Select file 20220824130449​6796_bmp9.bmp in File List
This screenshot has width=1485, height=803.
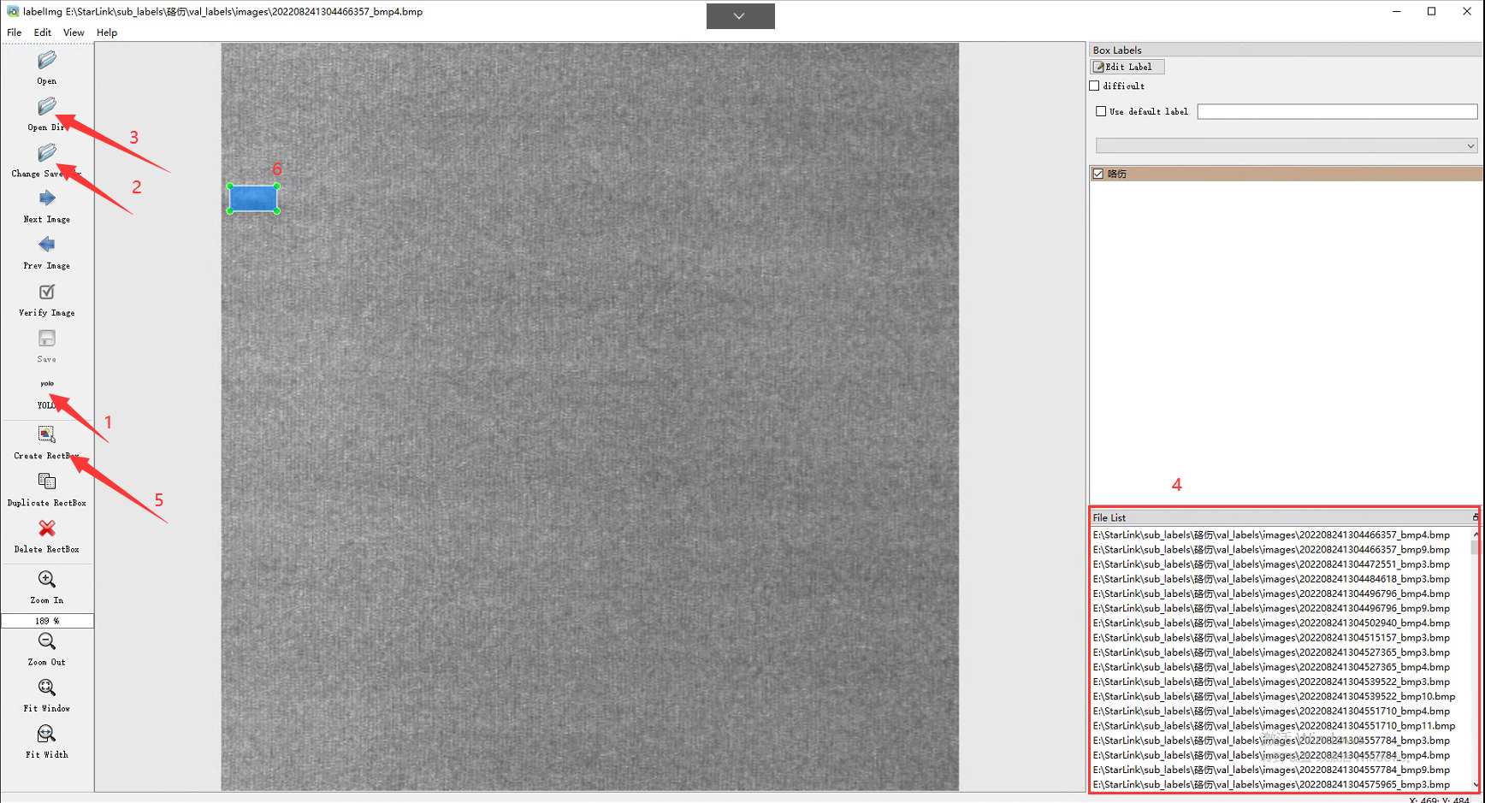coord(1271,609)
